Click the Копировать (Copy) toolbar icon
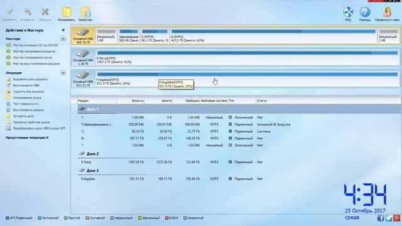This screenshot has width=402, height=226. 67,14
